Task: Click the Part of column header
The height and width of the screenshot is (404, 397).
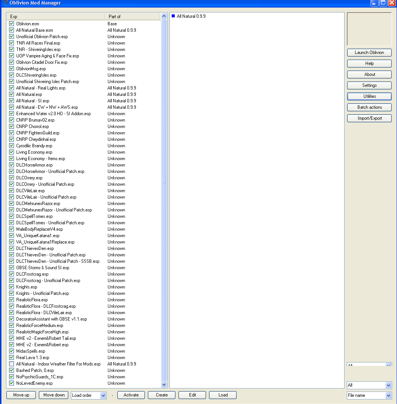Action: pyautogui.click(x=132, y=17)
